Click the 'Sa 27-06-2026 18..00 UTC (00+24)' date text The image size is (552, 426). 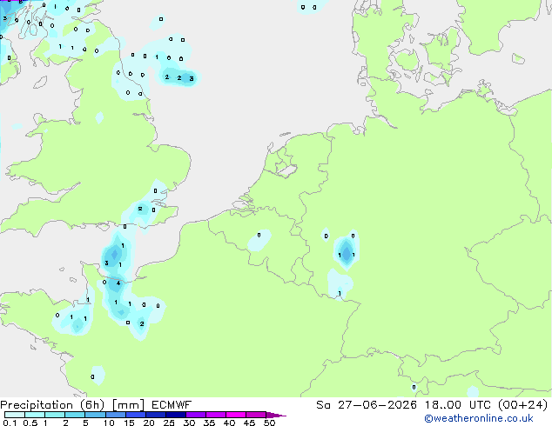click(432, 405)
